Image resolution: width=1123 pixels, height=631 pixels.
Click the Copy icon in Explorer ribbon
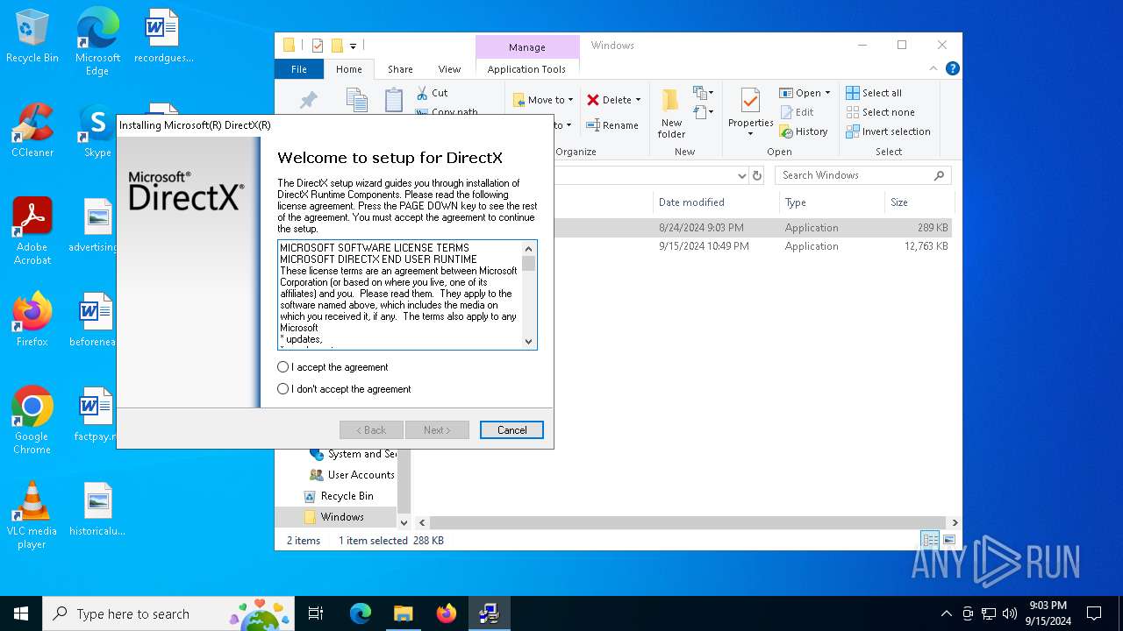(356, 99)
